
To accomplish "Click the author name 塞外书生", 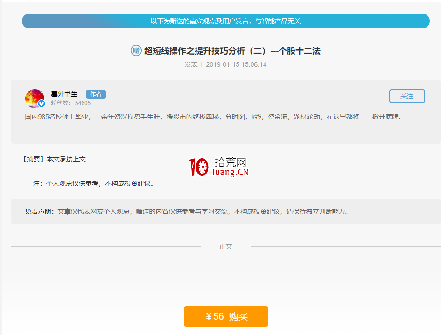I will pos(63,93).
